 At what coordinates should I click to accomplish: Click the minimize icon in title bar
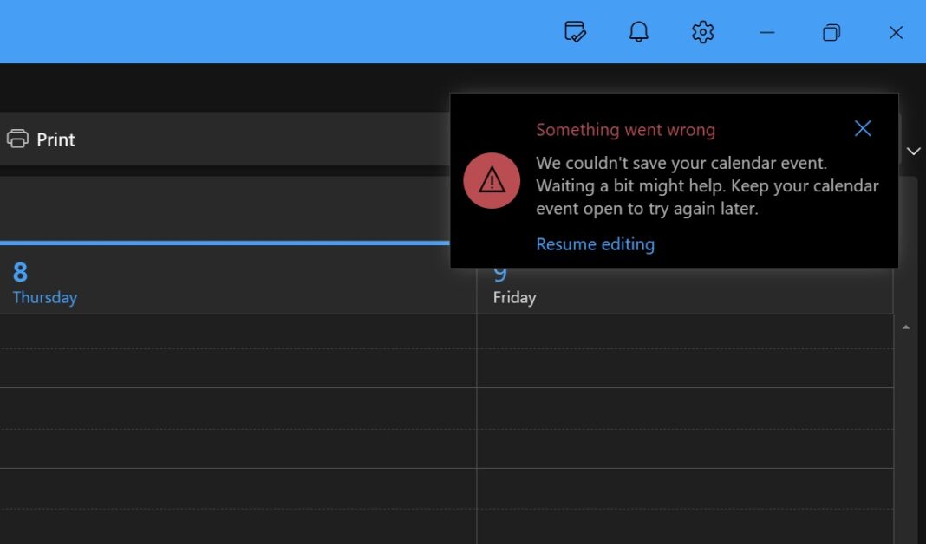(x=766, y=32)
